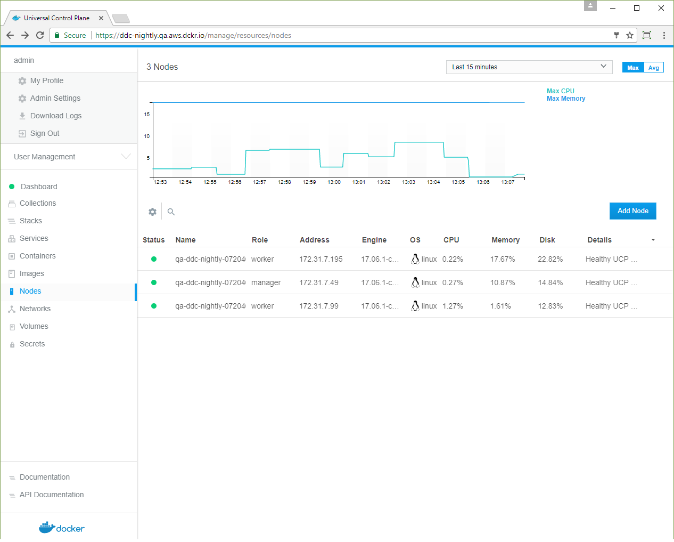The height and width of the screenshot is (542, 674).
Task: Toggle the Max CPU legend color label
Action: tap(561, 91)
